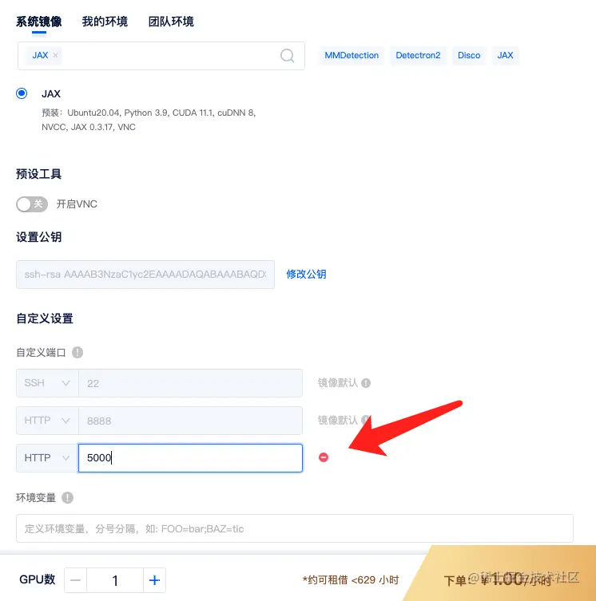Focus the environment variables input field

[295, 528]
